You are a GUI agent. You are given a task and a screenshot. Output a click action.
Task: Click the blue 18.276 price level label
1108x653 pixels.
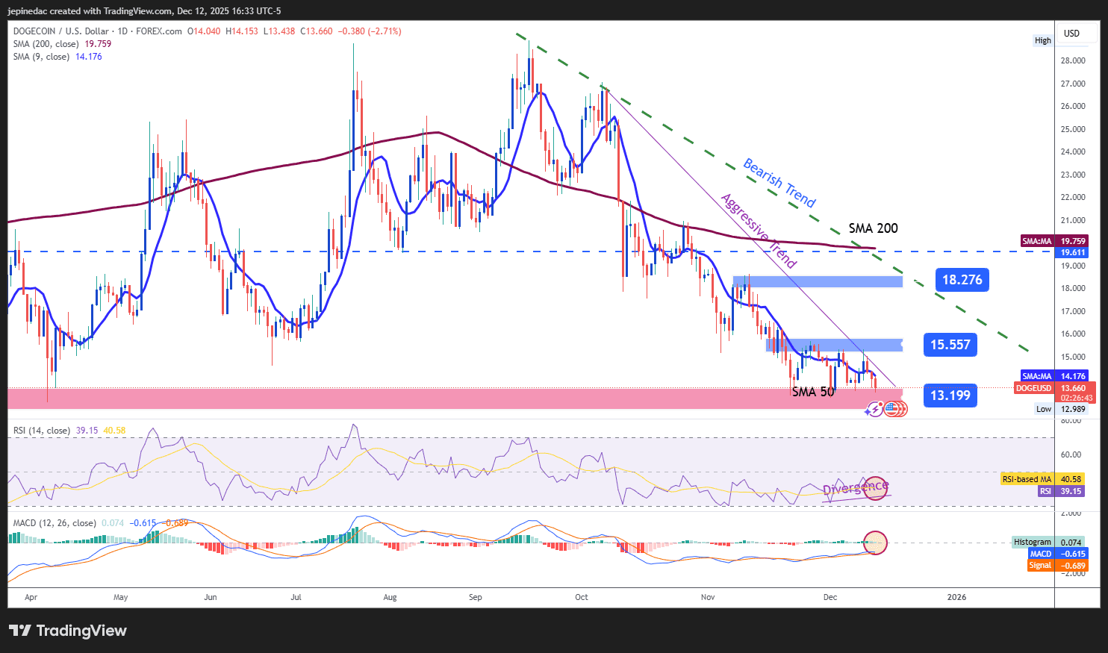[x=962, y=279]
